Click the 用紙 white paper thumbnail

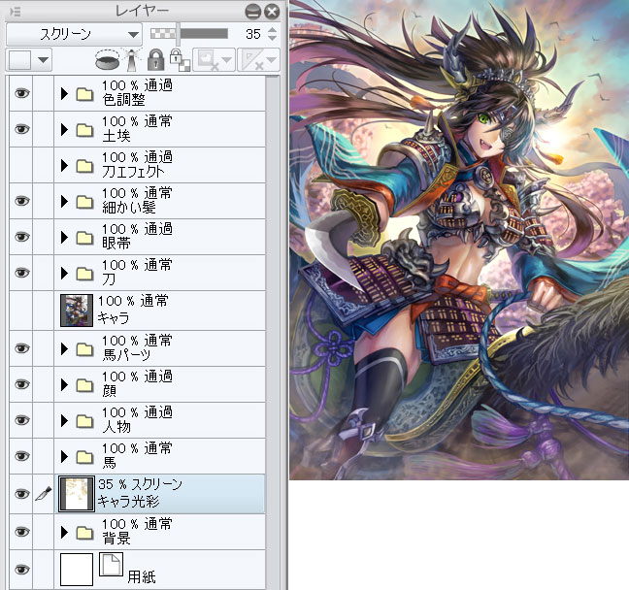77,570
